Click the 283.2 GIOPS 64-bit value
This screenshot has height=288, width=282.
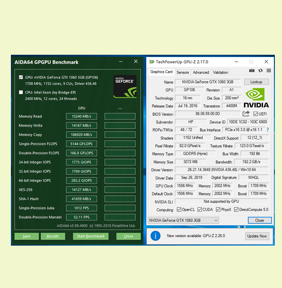tap(82, 180)
